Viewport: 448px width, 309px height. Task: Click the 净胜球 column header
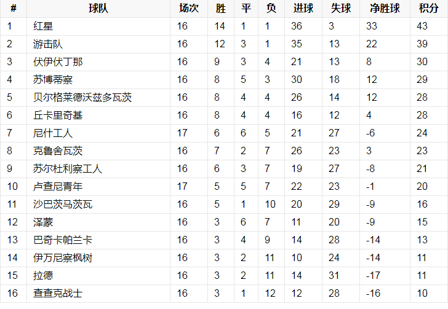(385, 9)
